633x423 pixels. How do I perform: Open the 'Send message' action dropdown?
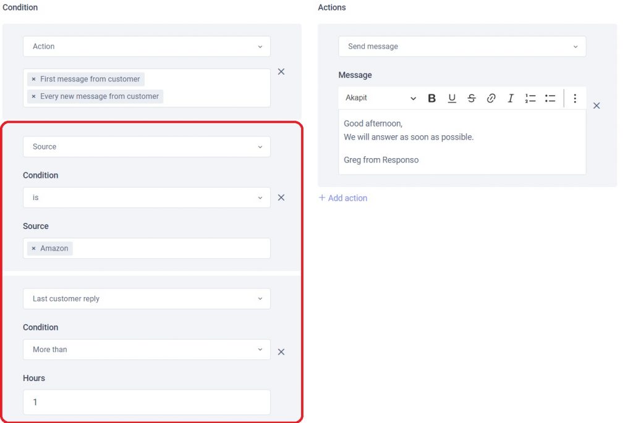click(462, 46)
